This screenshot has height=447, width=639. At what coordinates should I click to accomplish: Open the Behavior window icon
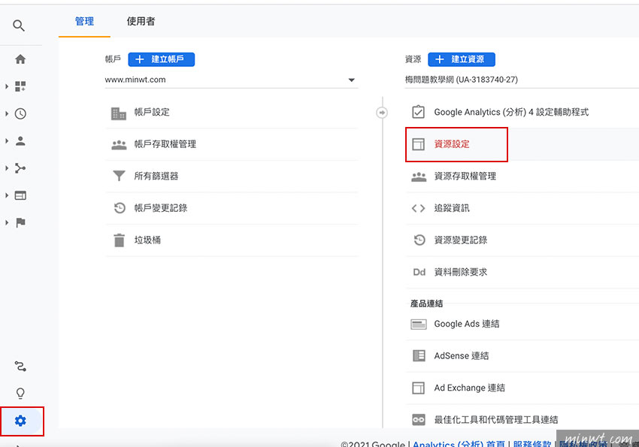click(20, 195)
